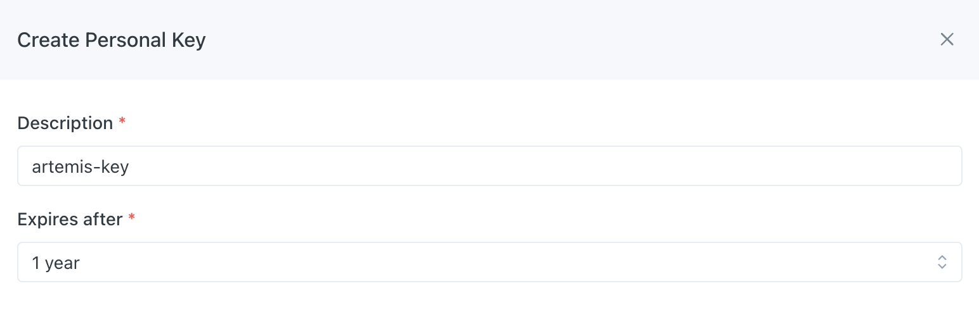
Task: Click the word "Create" in the title
Action: (x=48, y=40)
